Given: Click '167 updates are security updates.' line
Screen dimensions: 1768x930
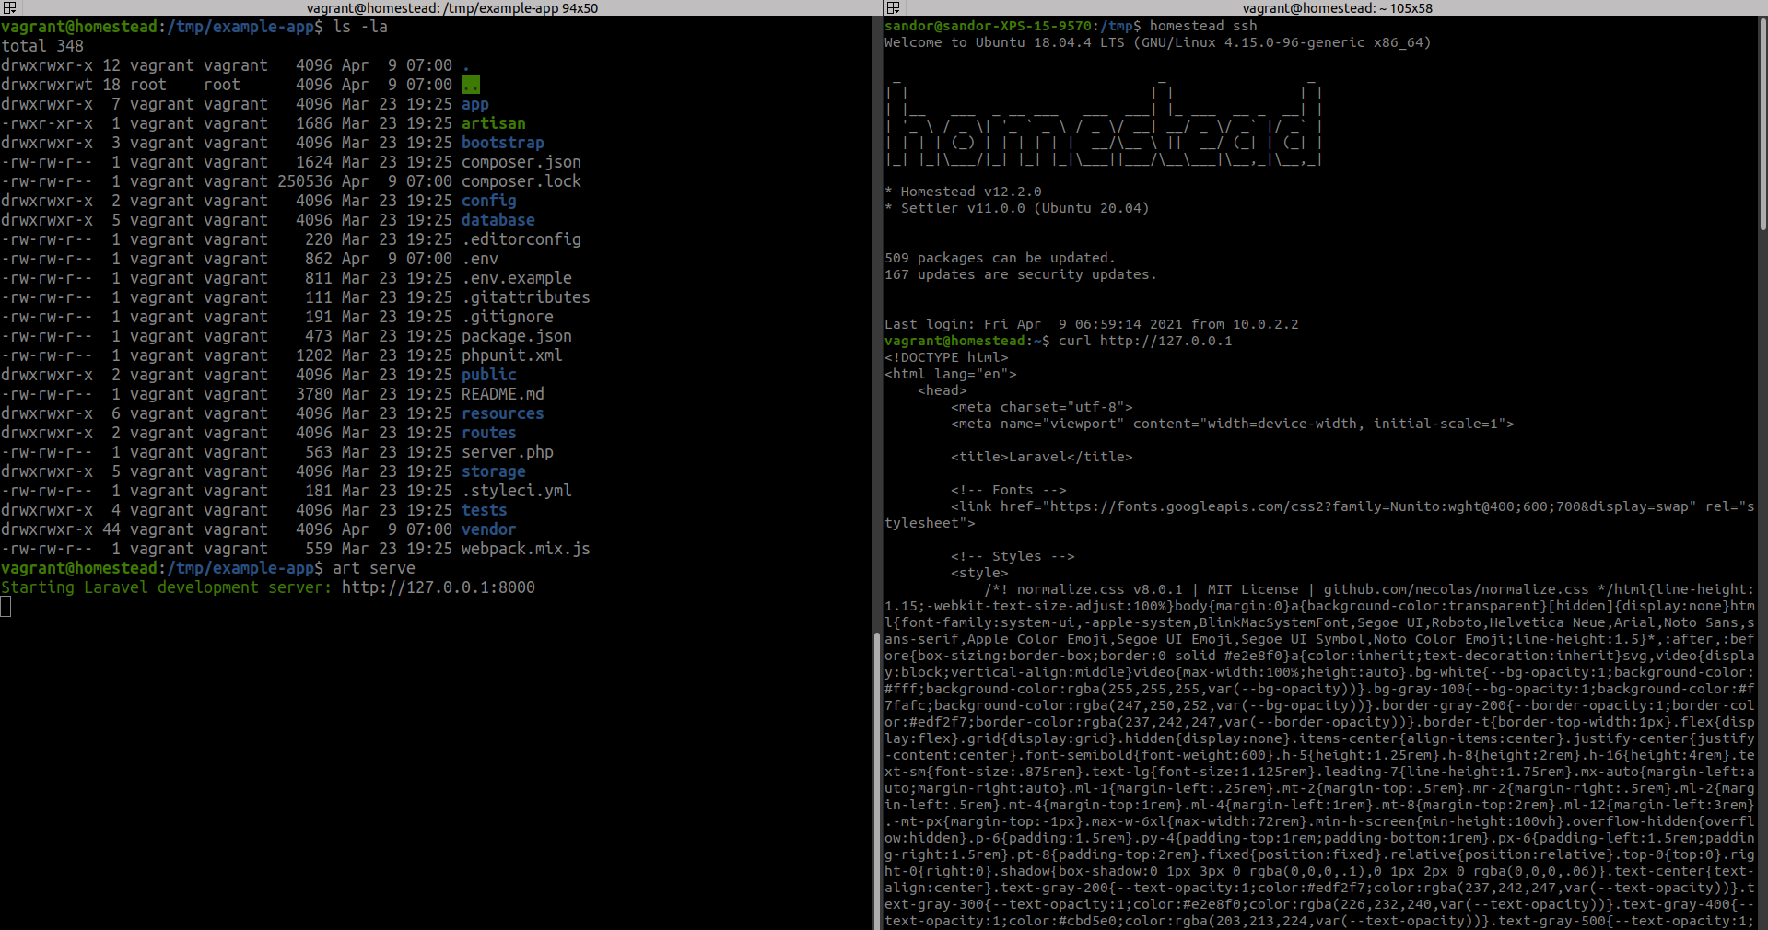Looking at the screenshot, I should coord(1021,274).
